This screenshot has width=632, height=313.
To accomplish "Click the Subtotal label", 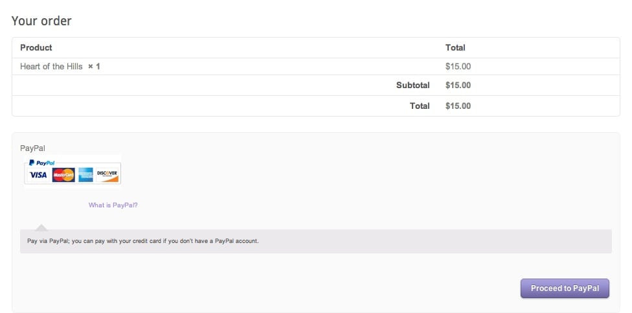I will click(412, 85).
